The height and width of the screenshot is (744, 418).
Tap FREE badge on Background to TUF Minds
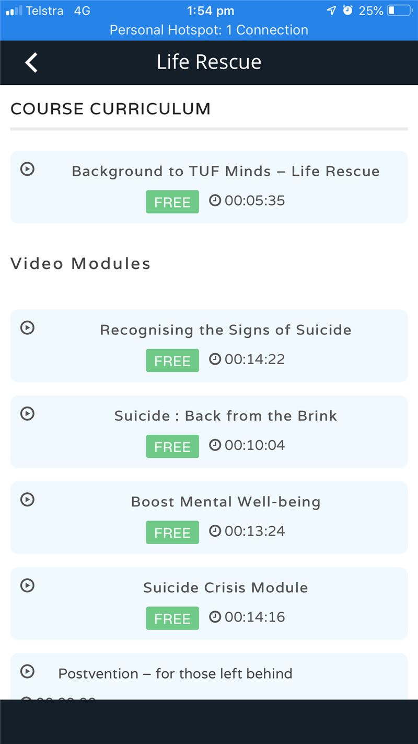click(172, 202)
